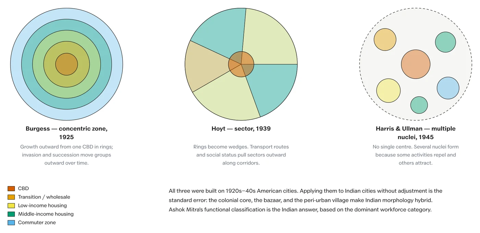Click the large central orange nucleus circle
The image size is (480, 233).
(416, 64)
